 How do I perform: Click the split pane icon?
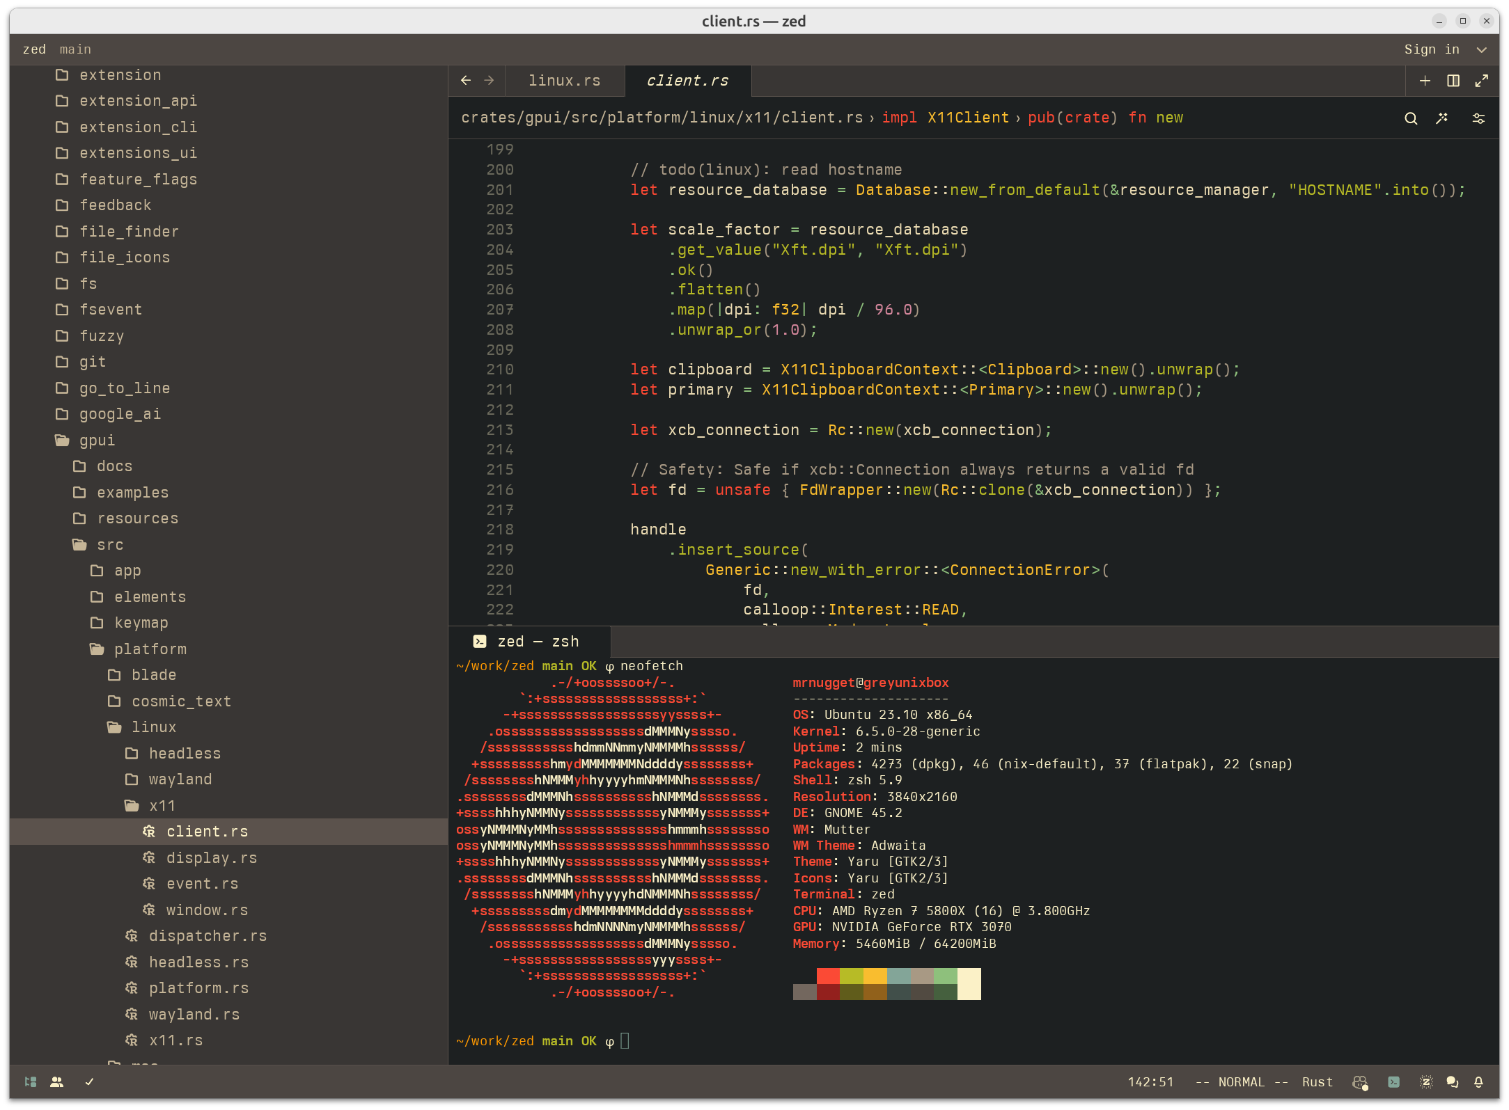pyautogui.click(x=1453, y=81)
